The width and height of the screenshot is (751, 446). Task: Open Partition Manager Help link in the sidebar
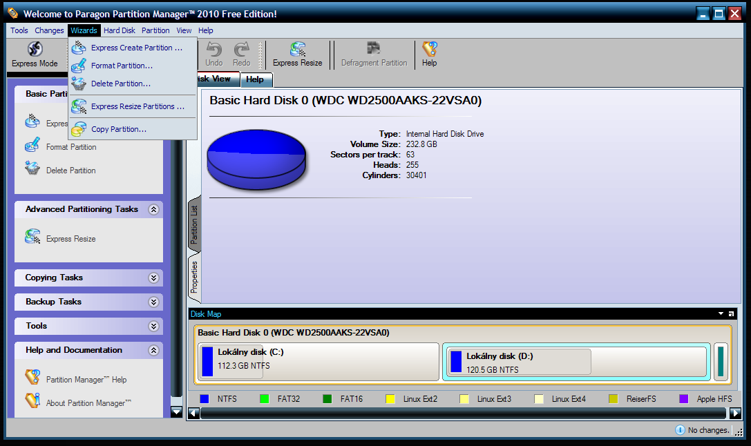point(86,380)
